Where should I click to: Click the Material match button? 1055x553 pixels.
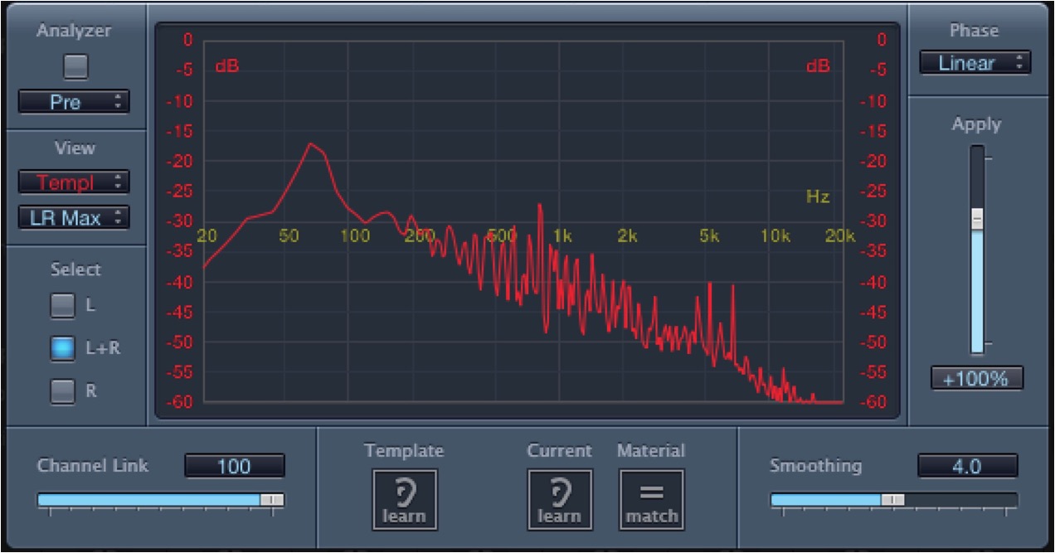click(x=652, y=500)
